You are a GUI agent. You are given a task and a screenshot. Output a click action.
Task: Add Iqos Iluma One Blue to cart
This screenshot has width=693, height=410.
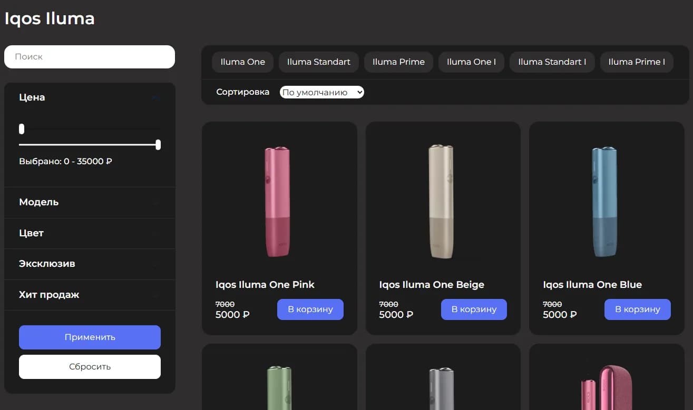pyautogui.click(x=637, y=309)
